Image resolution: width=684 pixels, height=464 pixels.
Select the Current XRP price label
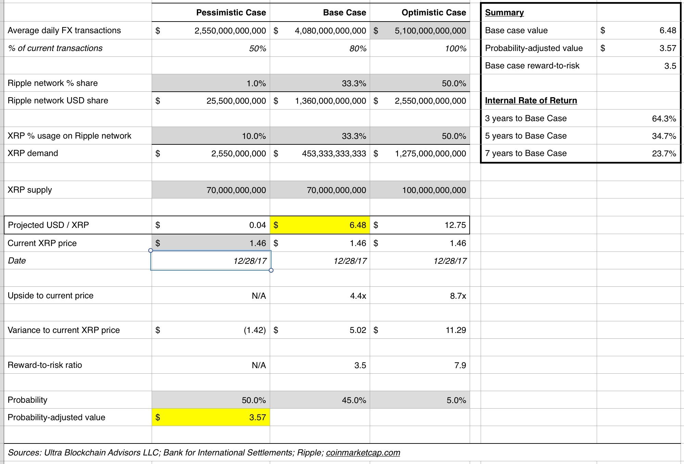coord(42,243)
